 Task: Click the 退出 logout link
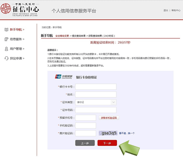click(x=166, y=10)
